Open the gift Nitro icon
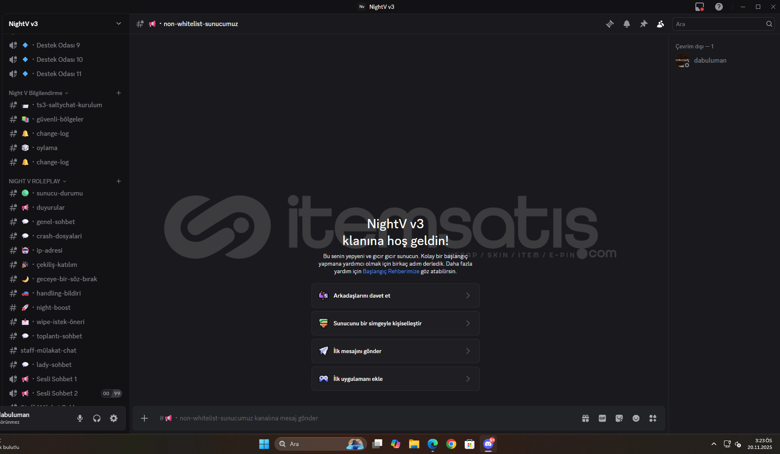Screen dimensions: 780x454 [x=585, y=418]
